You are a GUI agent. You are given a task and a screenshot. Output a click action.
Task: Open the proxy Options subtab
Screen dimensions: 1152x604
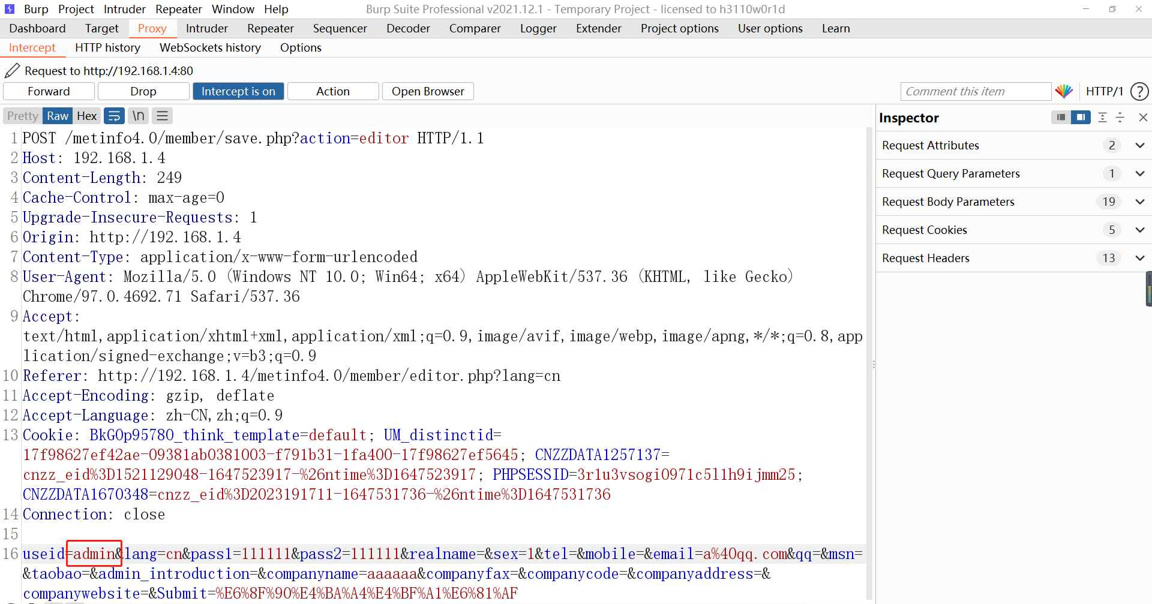point(301,47)
